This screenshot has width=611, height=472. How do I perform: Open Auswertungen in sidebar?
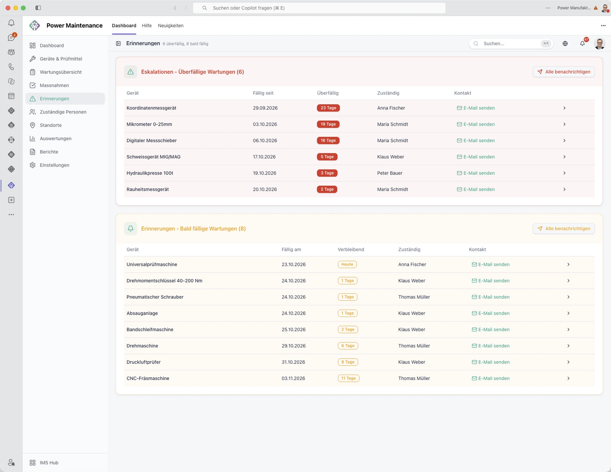[65, 139]
